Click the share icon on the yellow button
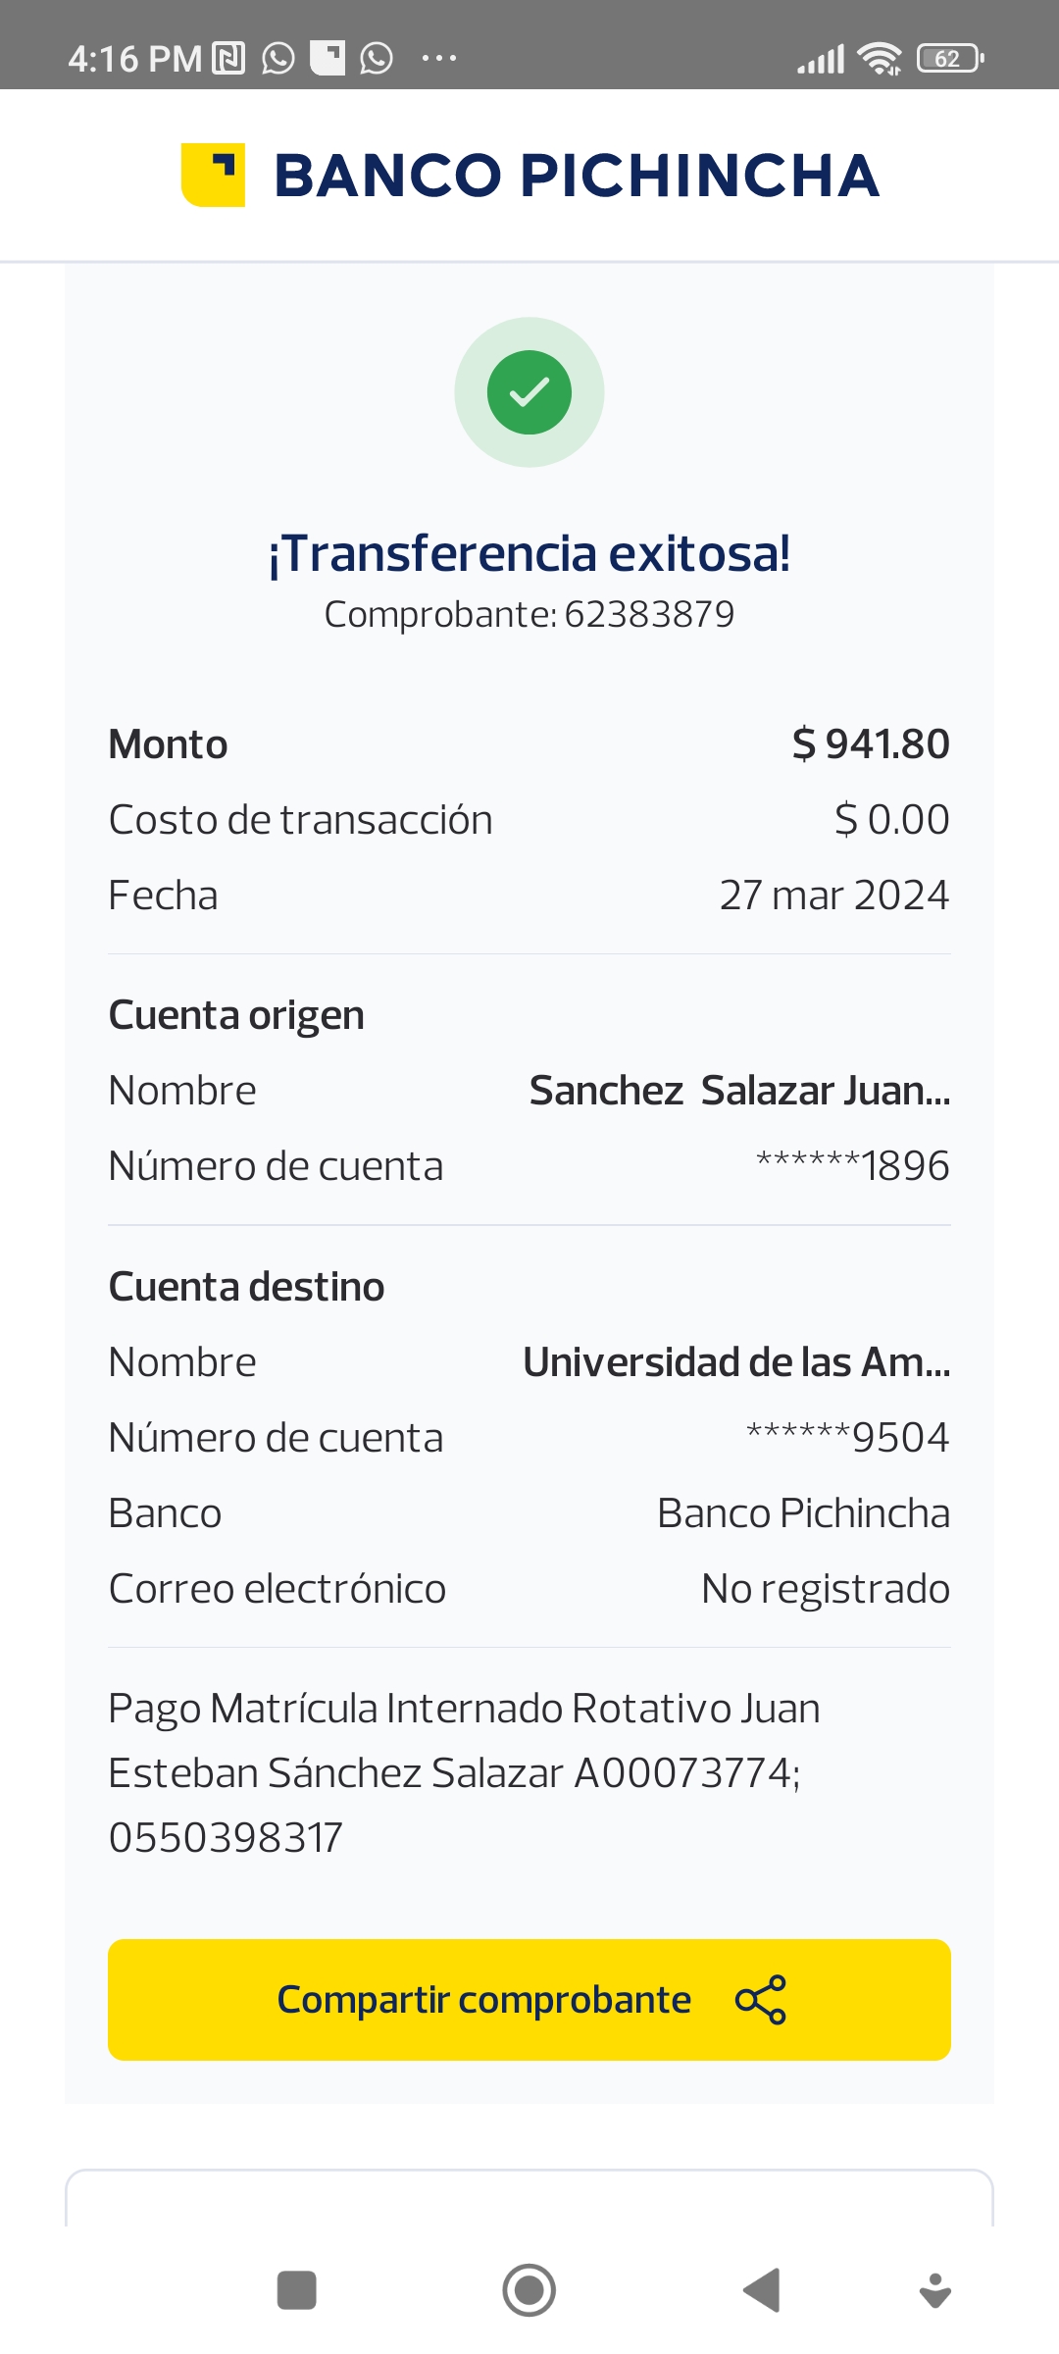1059x2354 pixels. click(x=761, y=1999)
